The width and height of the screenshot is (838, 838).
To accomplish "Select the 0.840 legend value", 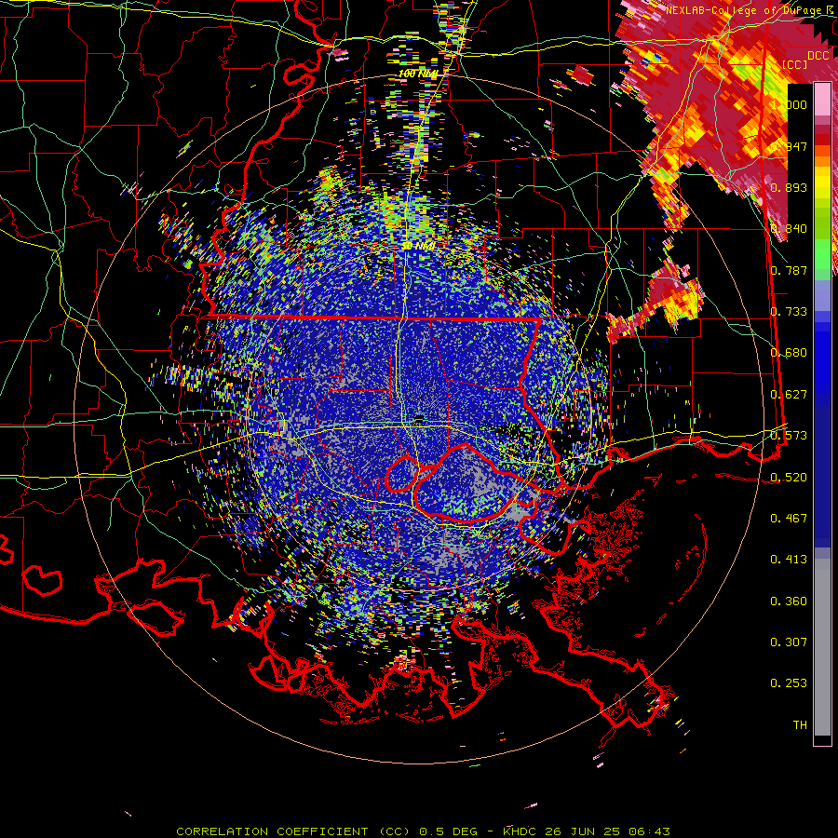I will tap(789, 229).
